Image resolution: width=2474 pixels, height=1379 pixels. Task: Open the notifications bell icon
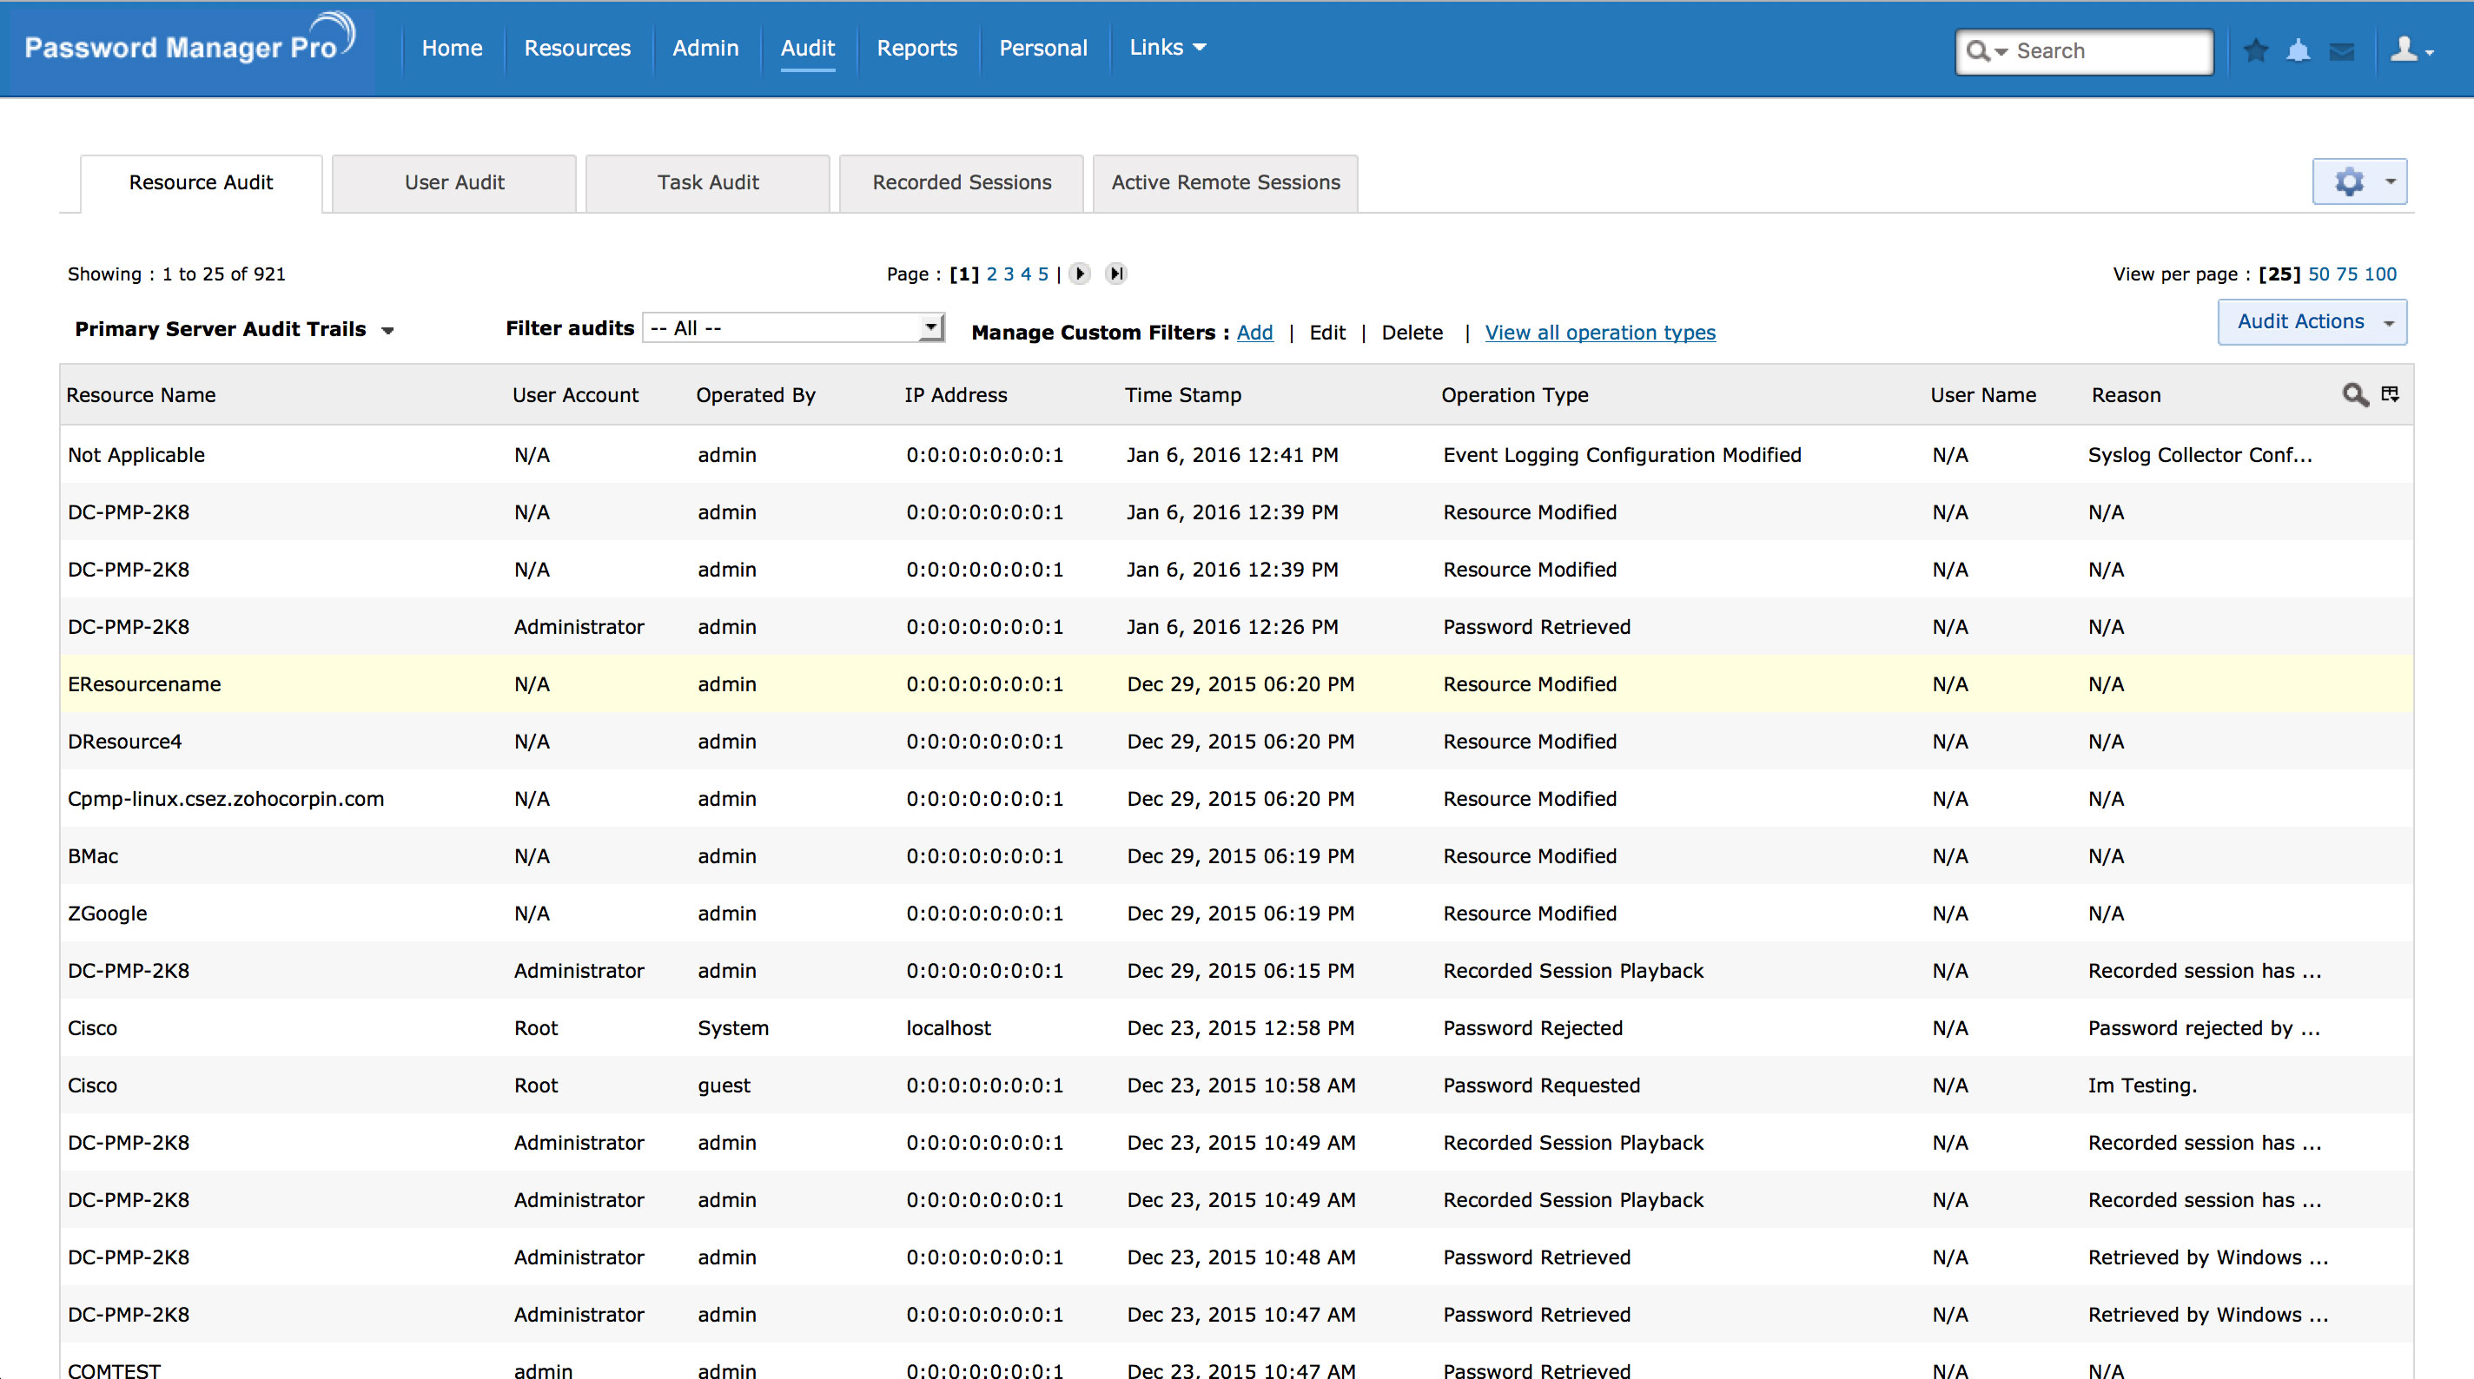coord(2299,50)
